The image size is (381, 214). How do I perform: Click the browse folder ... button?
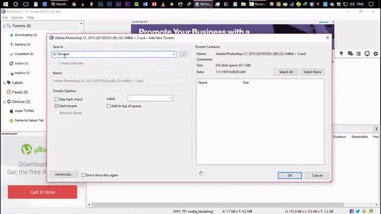click(x=183, y=54)
